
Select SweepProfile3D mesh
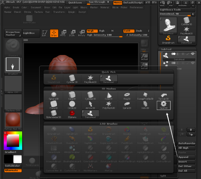point(145,96)
